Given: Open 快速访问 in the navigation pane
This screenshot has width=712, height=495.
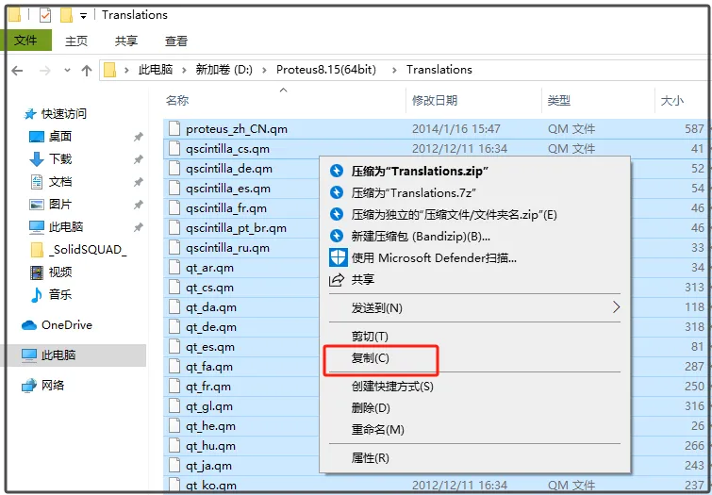Looking at the screenshot, I should click(x=63, y=114).
